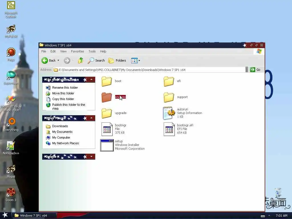
Task: Select the sources folder icon
Action: coord(107,97)
